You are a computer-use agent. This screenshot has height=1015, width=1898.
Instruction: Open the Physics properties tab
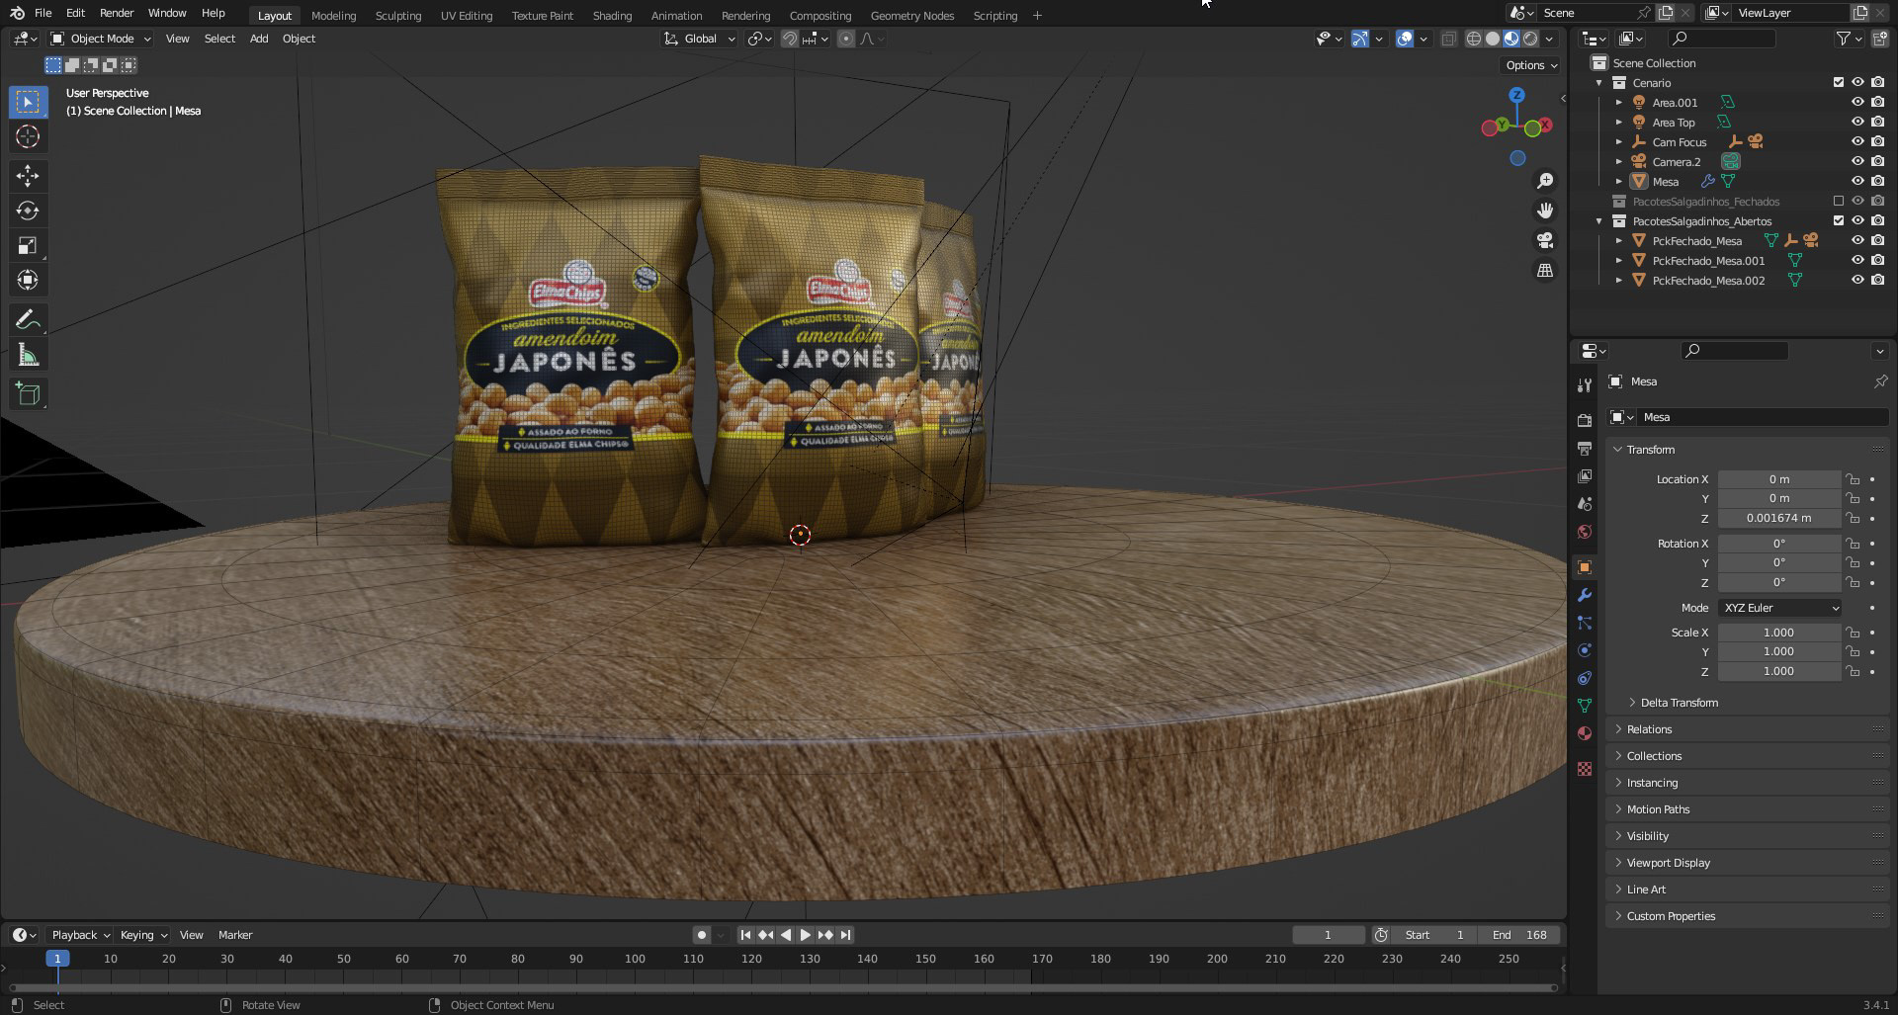click(x=1585, y=650)
